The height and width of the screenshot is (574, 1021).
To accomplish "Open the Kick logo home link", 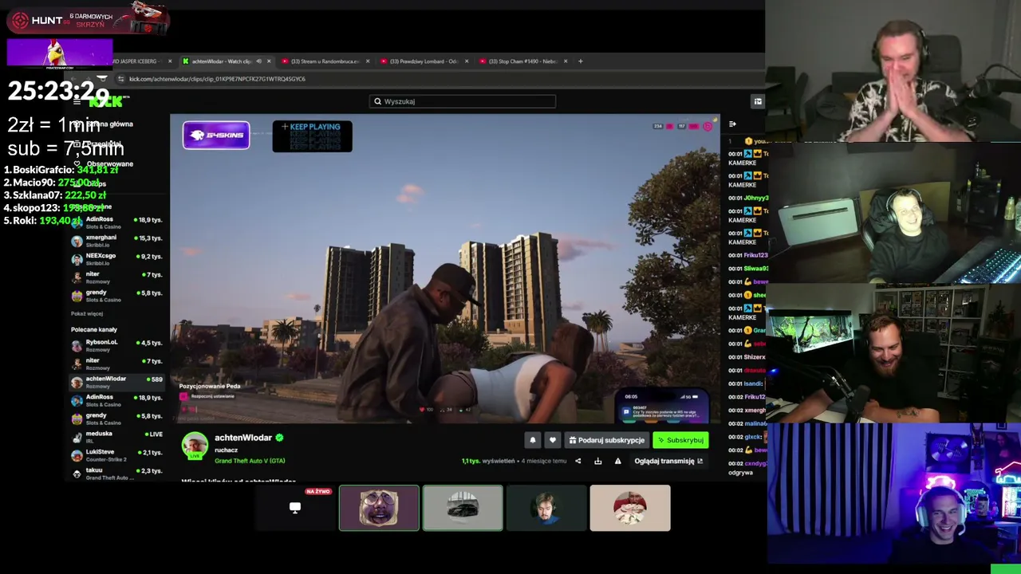I will [x=107, y=101].
